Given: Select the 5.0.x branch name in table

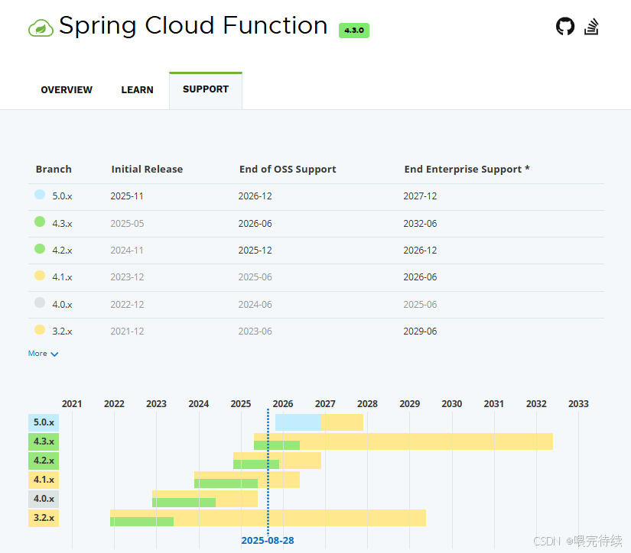Looking at the screenshot, I should point(63,196).
